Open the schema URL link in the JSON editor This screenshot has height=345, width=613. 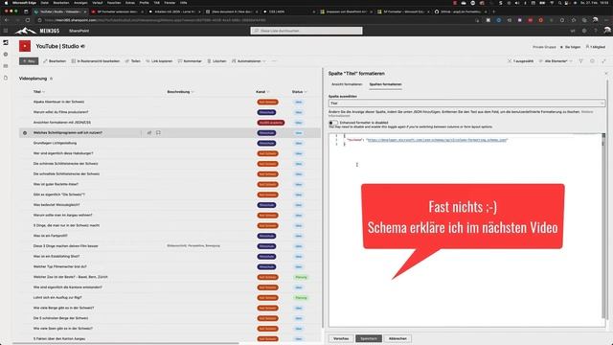coord(437,140)
